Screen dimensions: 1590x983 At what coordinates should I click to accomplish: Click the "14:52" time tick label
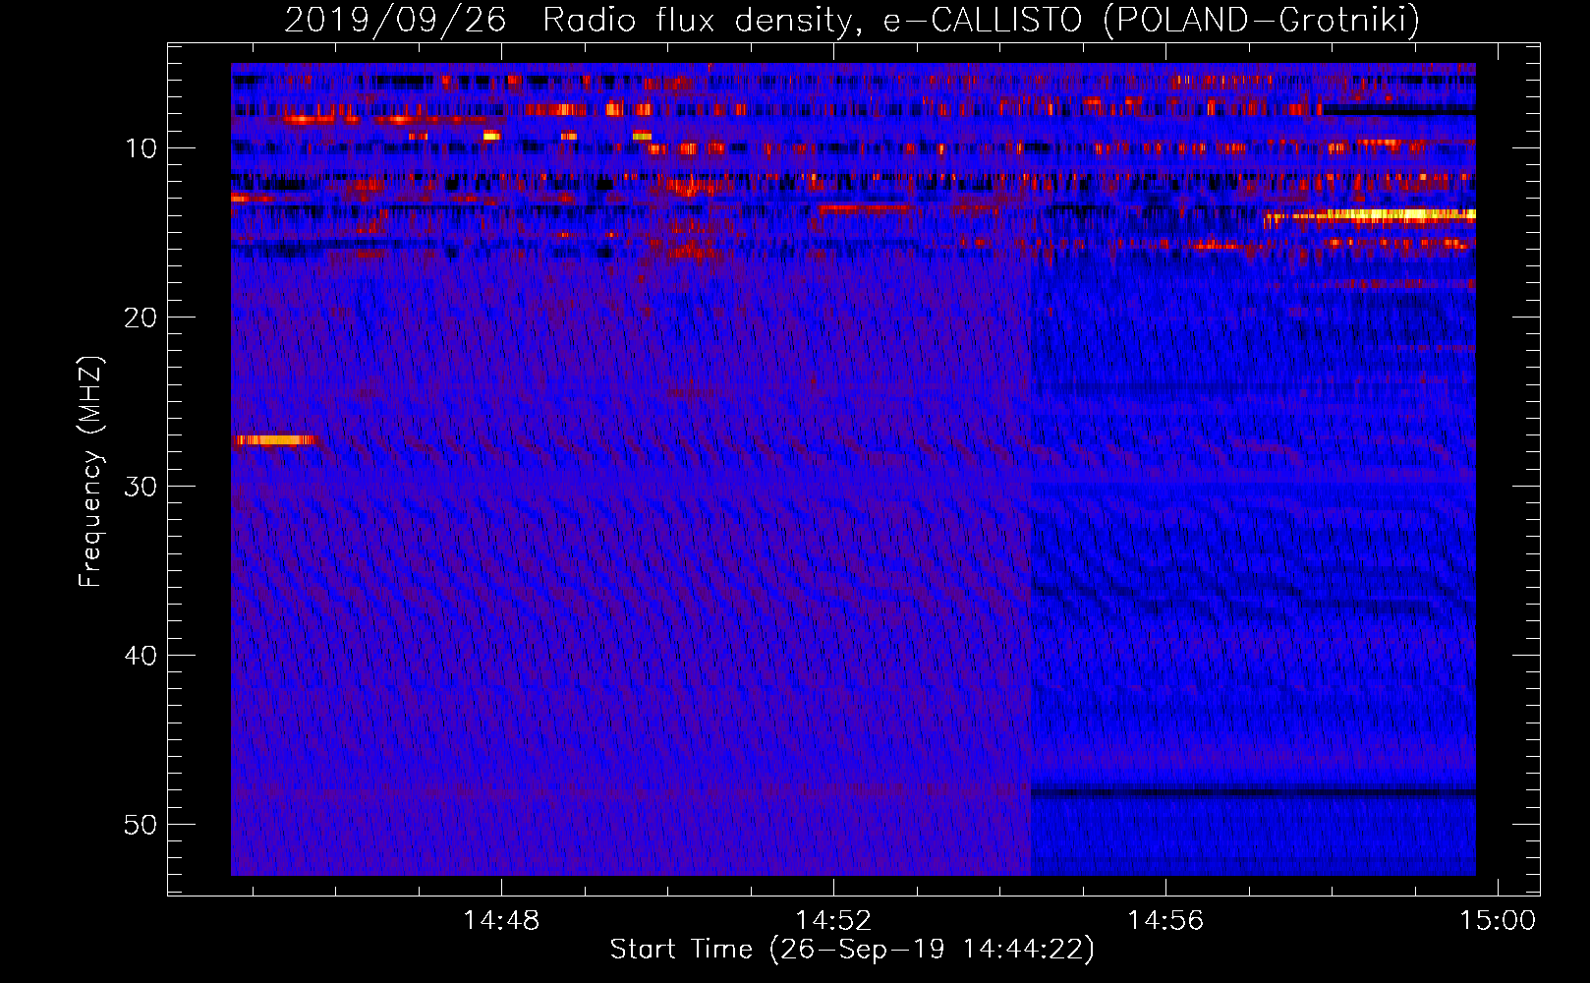pos(833,921)
